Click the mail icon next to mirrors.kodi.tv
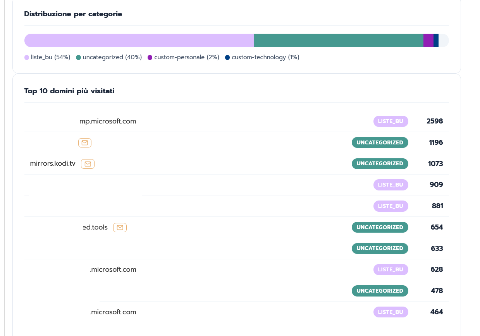Image resolution: width=480 pixels, height=336 pixels. 88,164
